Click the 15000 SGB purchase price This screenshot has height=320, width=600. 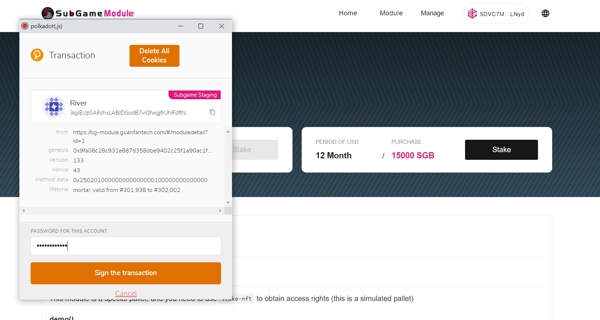413,155
